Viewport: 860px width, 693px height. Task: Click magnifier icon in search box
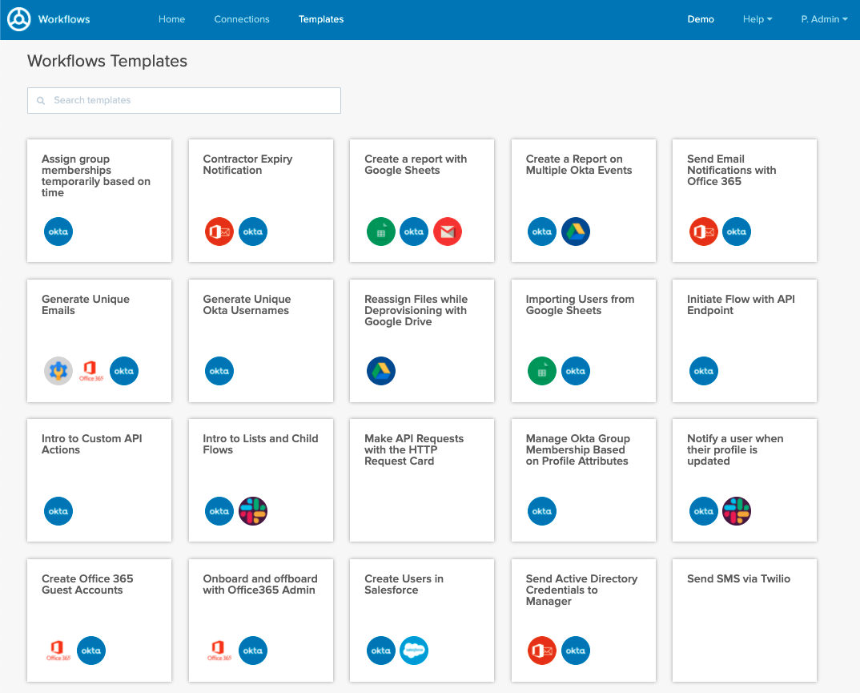tap(41, 101)
